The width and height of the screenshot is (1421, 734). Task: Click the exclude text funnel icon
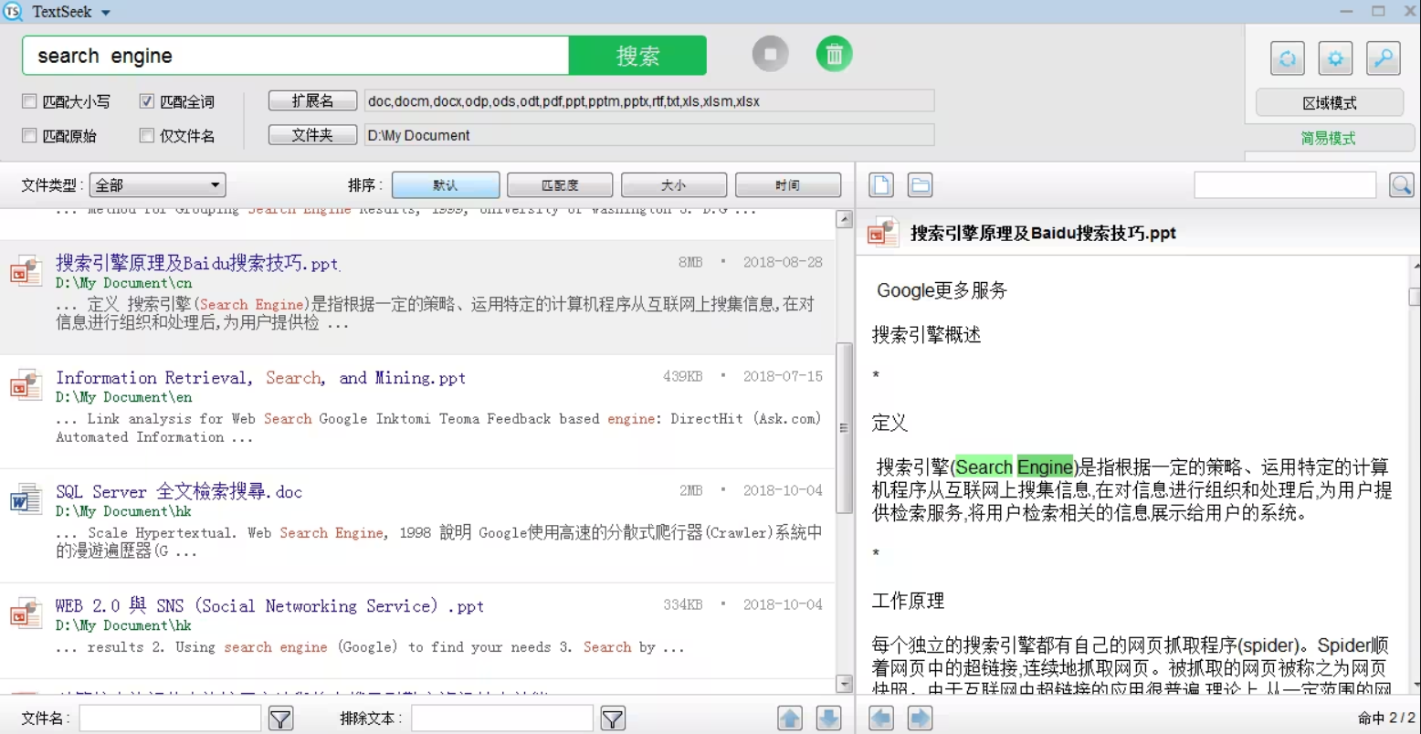[612, 718]
